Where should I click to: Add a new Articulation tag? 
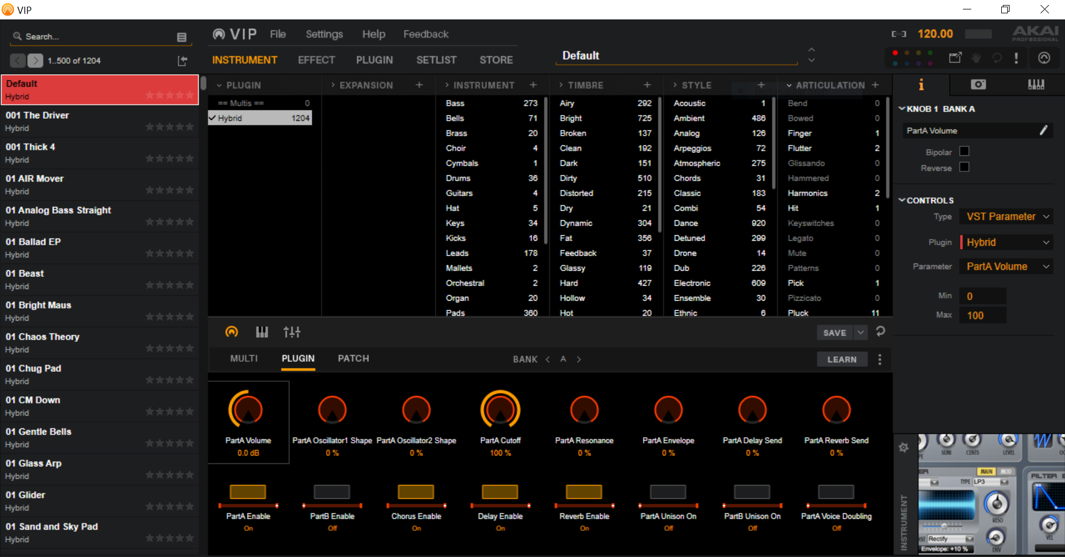point(875,85)
